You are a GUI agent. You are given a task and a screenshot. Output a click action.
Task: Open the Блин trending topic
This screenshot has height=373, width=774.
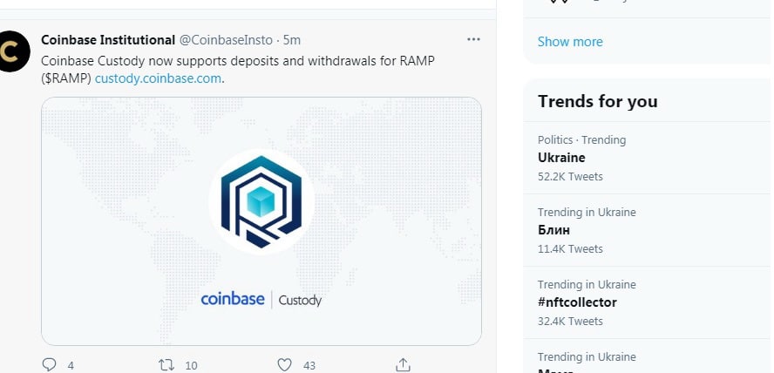tap(648, 230)
